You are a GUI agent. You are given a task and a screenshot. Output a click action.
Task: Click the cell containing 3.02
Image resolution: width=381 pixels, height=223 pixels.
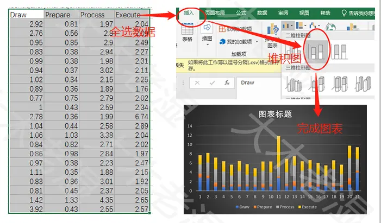point(97,71)
